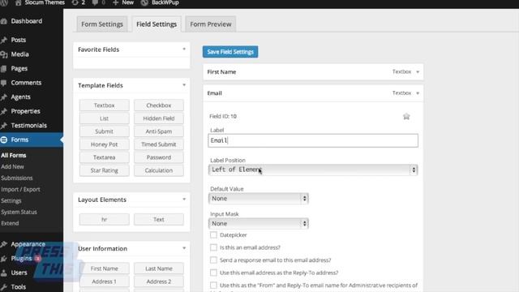The width and height of the screenshot is (519, 292).
Task: Add a List template field
Action: click(105, 118)
